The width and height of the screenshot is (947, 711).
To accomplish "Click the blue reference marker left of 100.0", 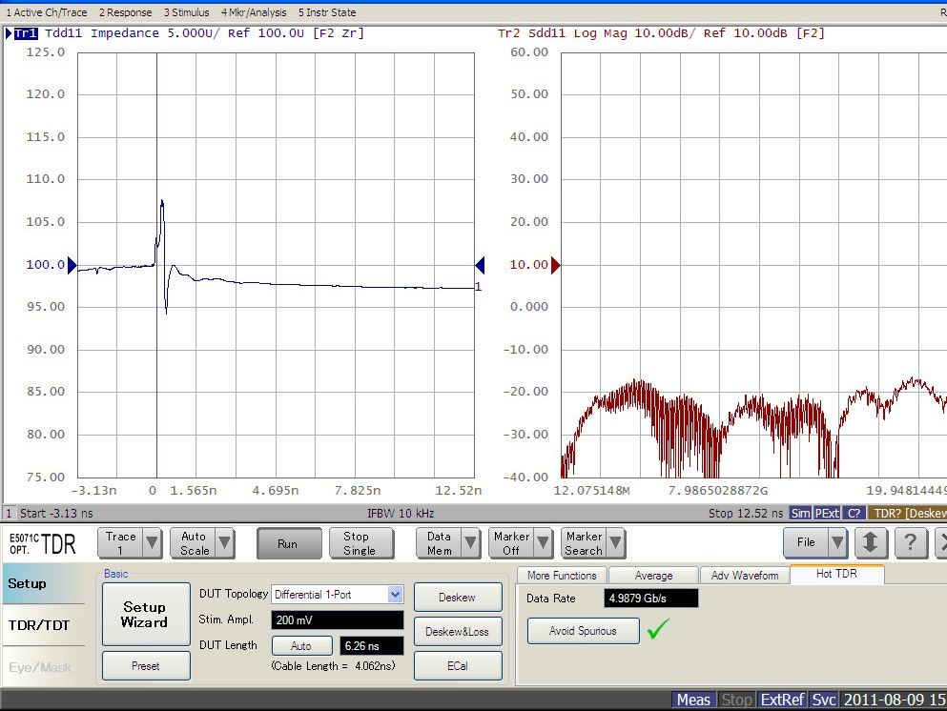I will pos(72,265).
